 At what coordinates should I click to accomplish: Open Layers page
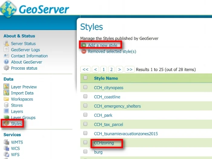tap(17, 111)
